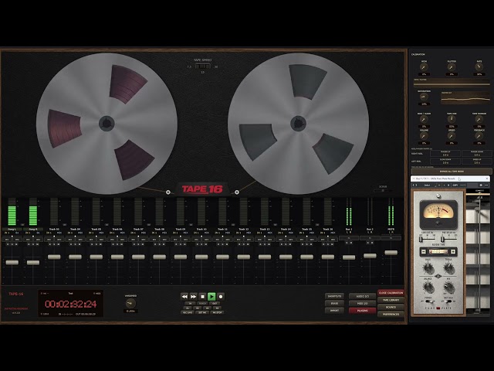Click the Speed knob in calibration panel
This screenshot has width=494, height=371.
click(452, 136)
